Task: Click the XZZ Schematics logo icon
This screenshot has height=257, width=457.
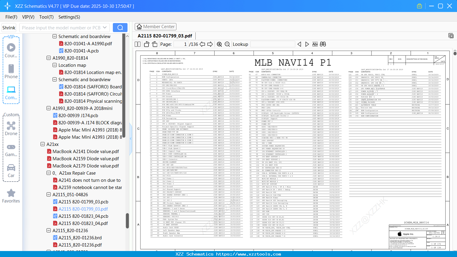Action: (8, 6)
